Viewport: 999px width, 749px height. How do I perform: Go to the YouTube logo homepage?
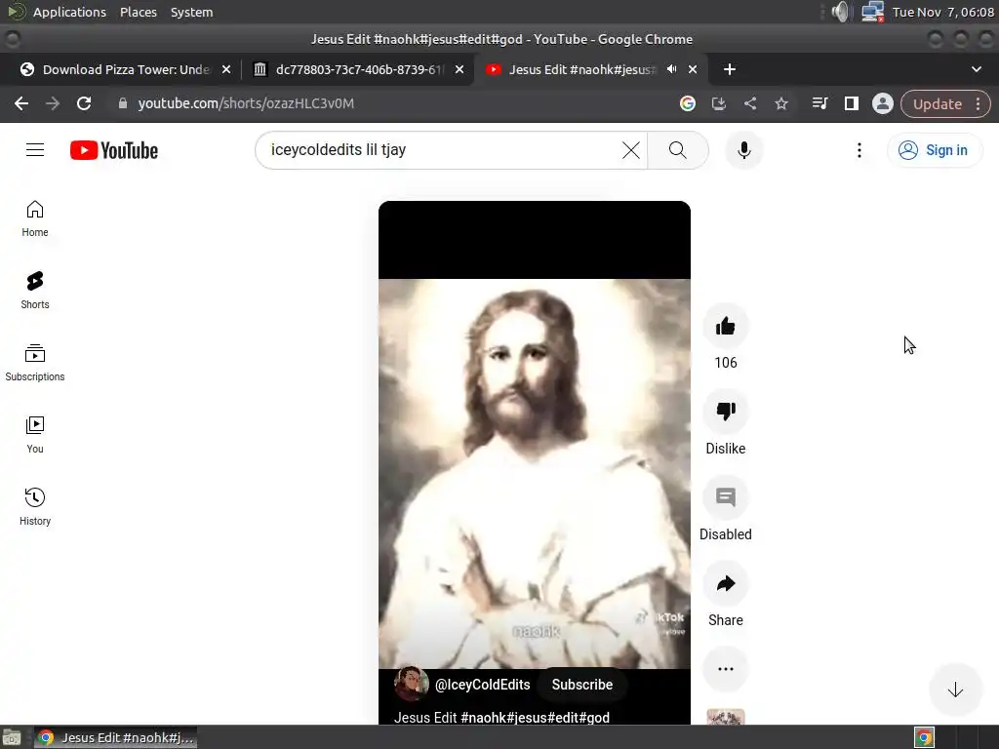[114, 150]
